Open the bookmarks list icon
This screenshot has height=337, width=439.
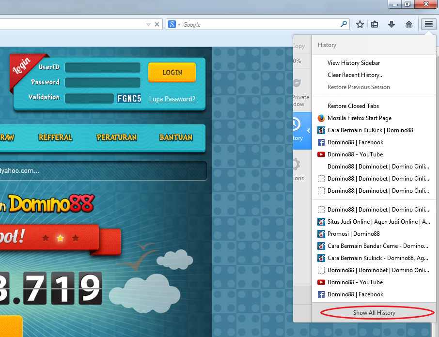pyautogui.click(x=375, y=24)
